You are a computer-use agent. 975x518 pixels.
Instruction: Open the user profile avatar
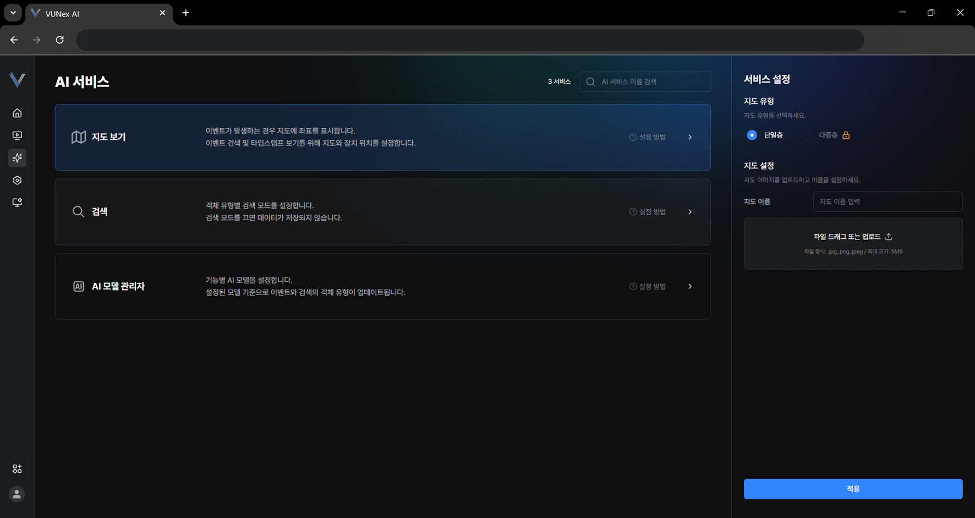tap(17, 494)
